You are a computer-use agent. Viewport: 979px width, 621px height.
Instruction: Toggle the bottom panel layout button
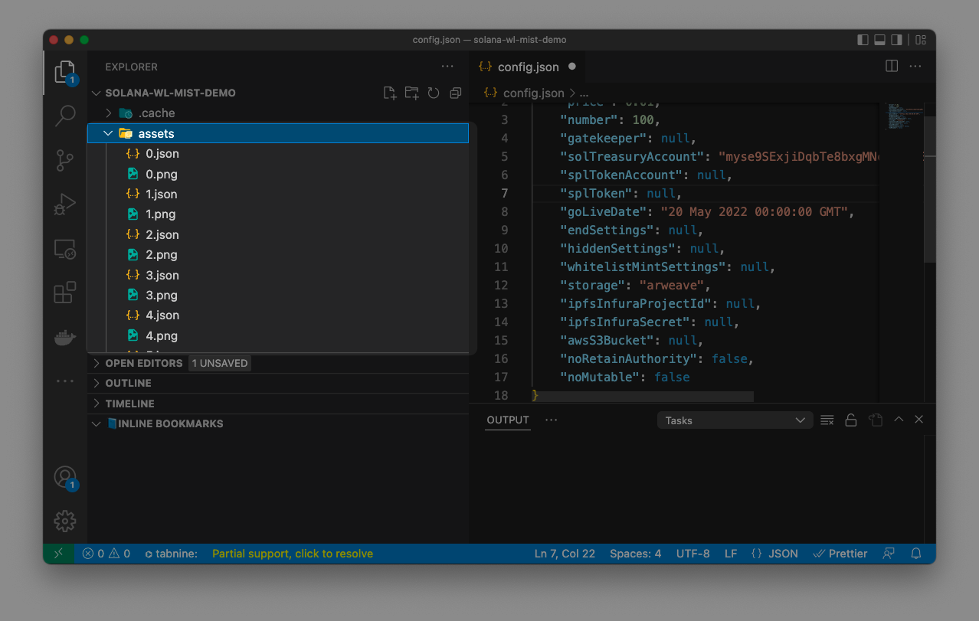880,40
